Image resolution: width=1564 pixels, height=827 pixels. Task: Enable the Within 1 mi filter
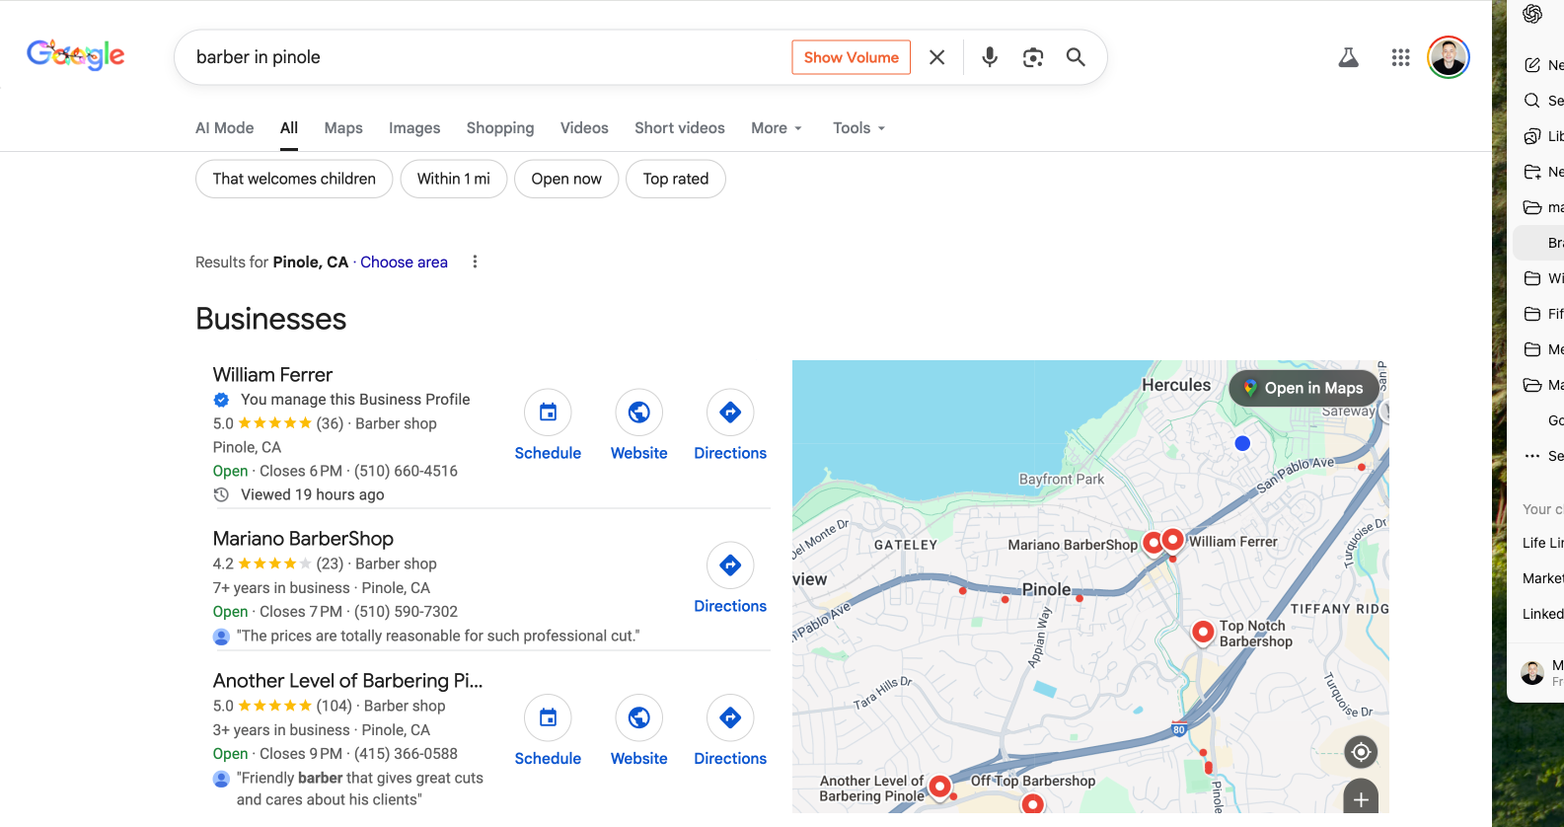click(453, 179)
